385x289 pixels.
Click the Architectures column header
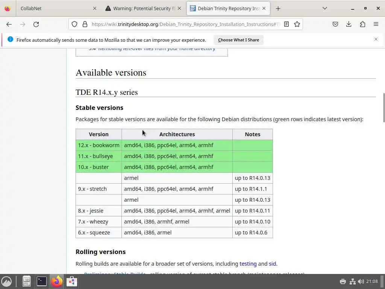tap(177, 134)
